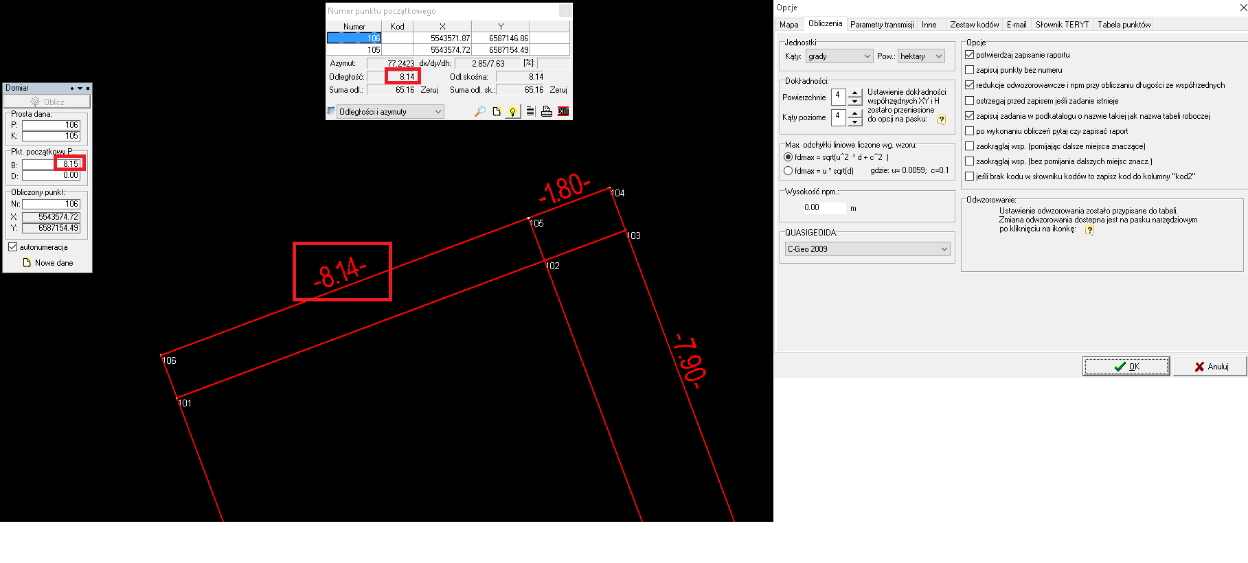This screenshot has height=563, width=1248.
Task: Click the B offset field showing 8.15
Action: pos(51,164)
